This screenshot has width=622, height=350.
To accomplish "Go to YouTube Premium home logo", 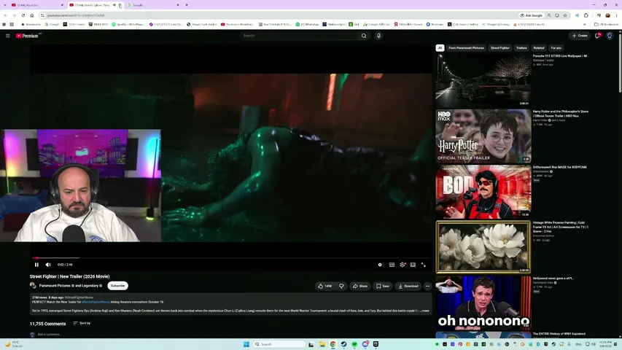I will 27,36.
